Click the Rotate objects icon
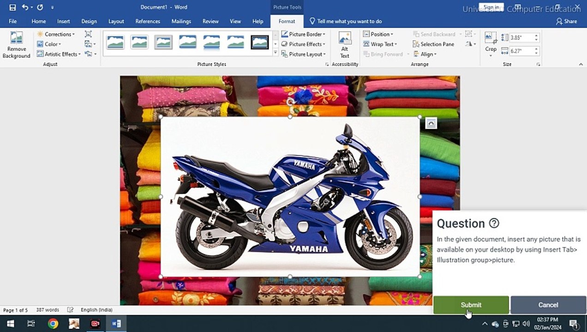The image size is (587, 332). [x=471, y=44]
